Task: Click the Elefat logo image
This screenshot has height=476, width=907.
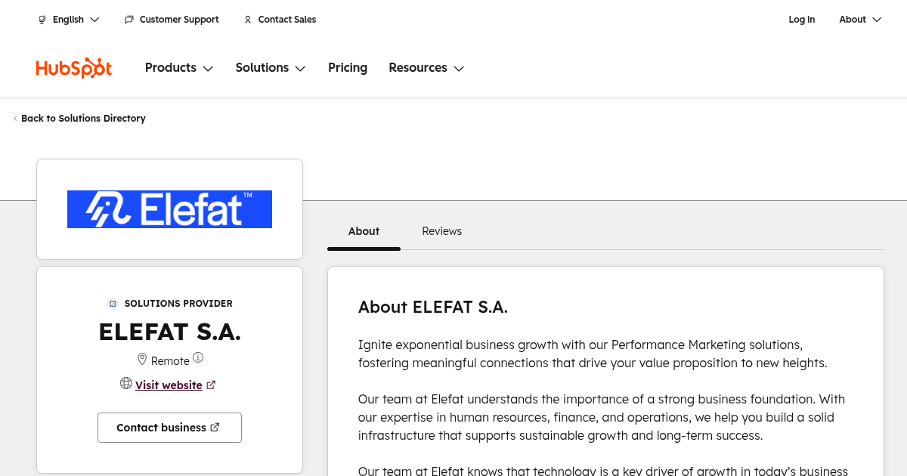Action: point(169,209)
